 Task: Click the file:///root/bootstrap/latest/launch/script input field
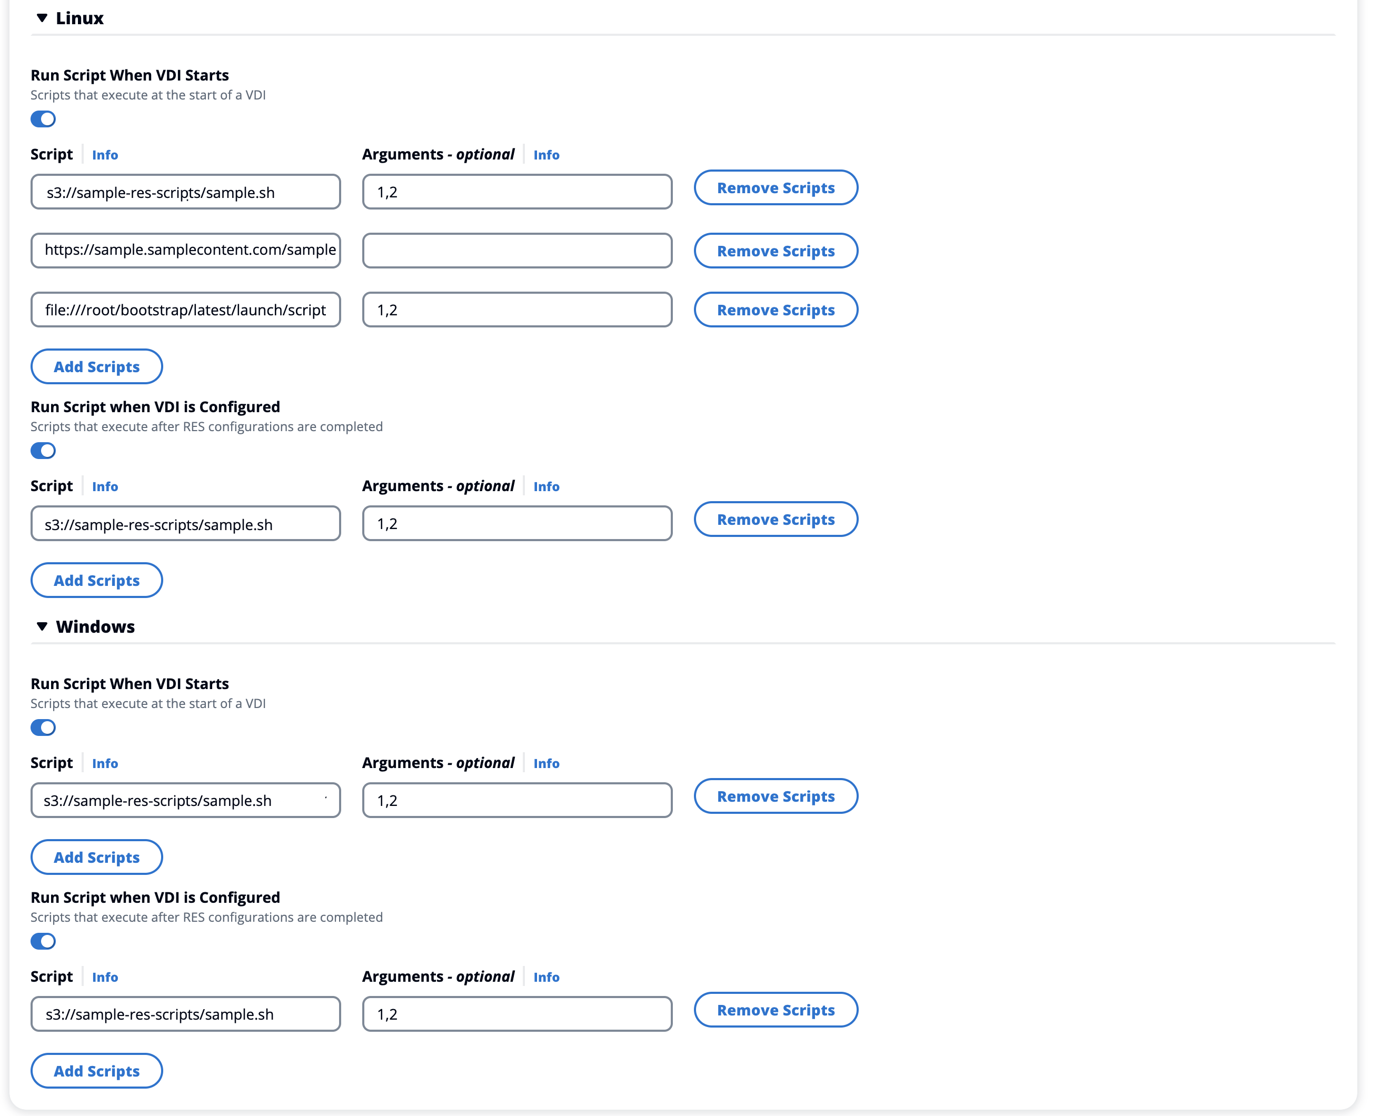pos(185,310)
